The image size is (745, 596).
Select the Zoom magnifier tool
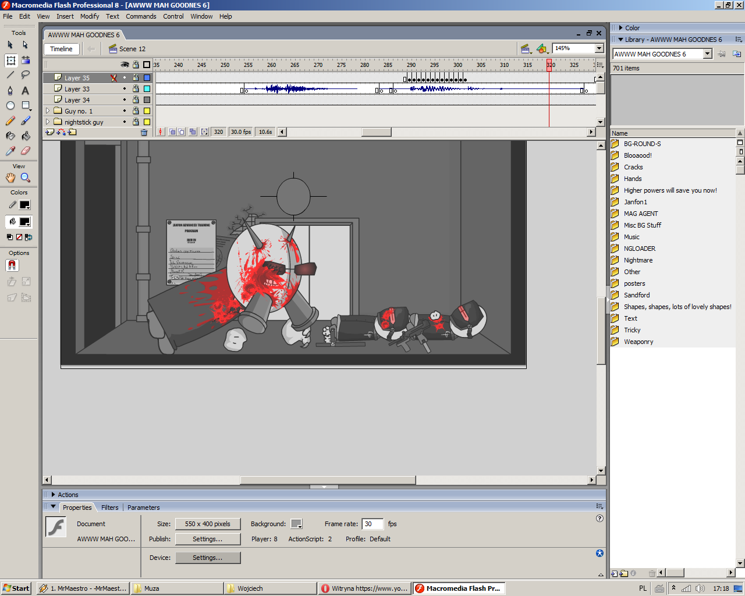(x=26, y=178)
